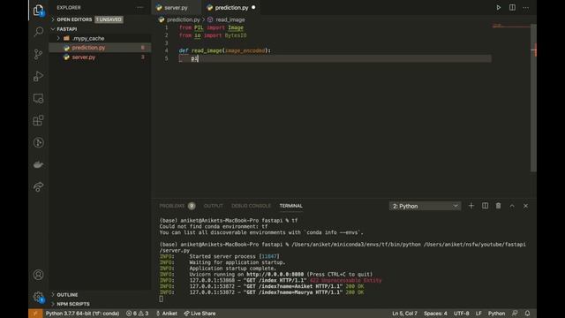Screen dimensions: 565x318
Task: Click line 1 'from PIL import Image'
Action: [211, 27]
